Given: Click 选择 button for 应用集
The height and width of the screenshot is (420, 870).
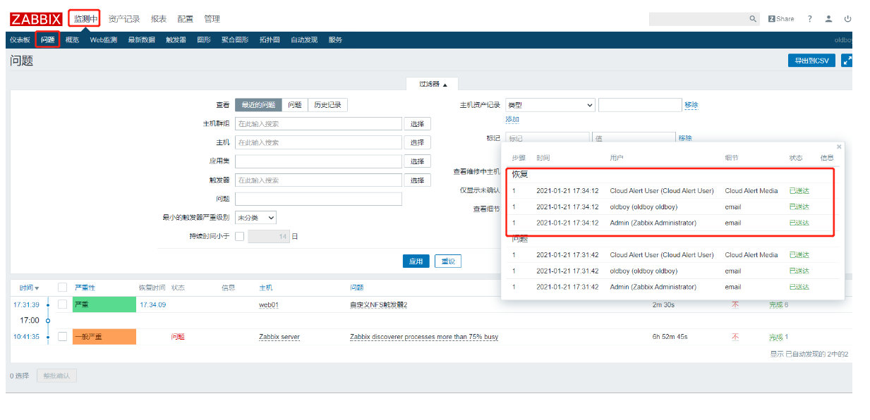Looking at the screenshot, I should click(x=417, y=161).
